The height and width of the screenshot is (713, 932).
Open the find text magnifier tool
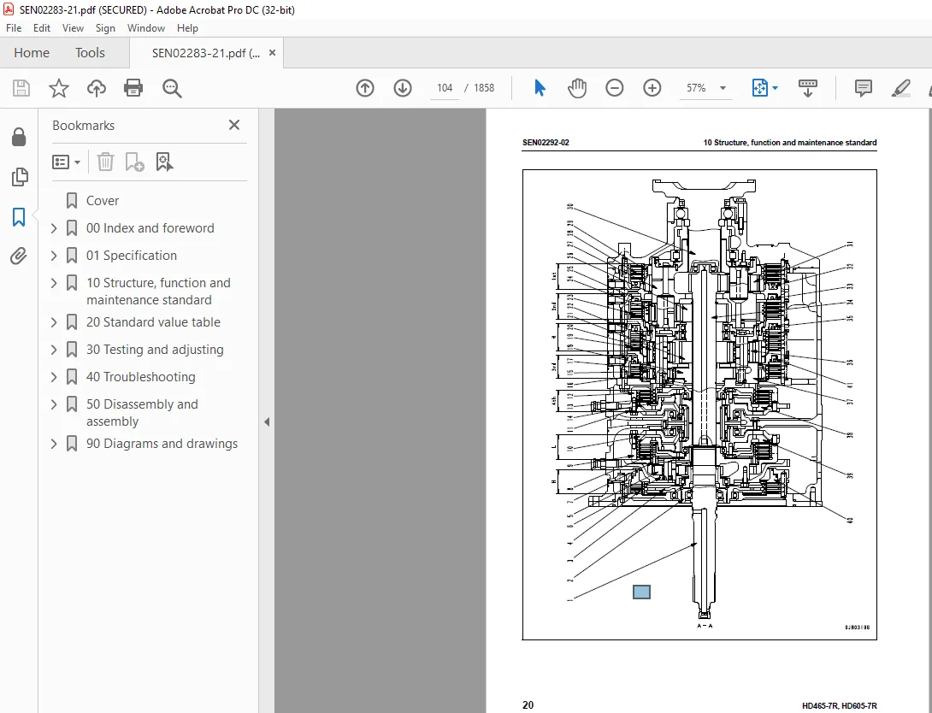click(172, 88)
